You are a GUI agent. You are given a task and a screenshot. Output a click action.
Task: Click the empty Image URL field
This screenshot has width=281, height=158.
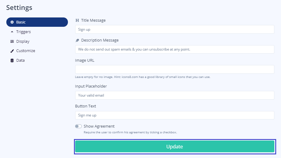[x=174, y=69]
